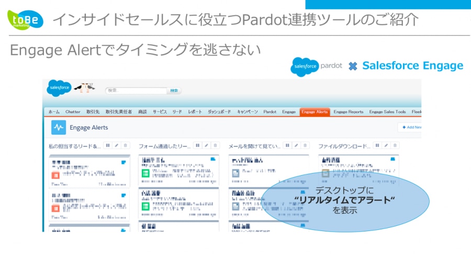Image resolution: width=471 pixels, height=254 pixels.
Task: Click the Engage Alerts page heading
Action: tap(89, 128)
